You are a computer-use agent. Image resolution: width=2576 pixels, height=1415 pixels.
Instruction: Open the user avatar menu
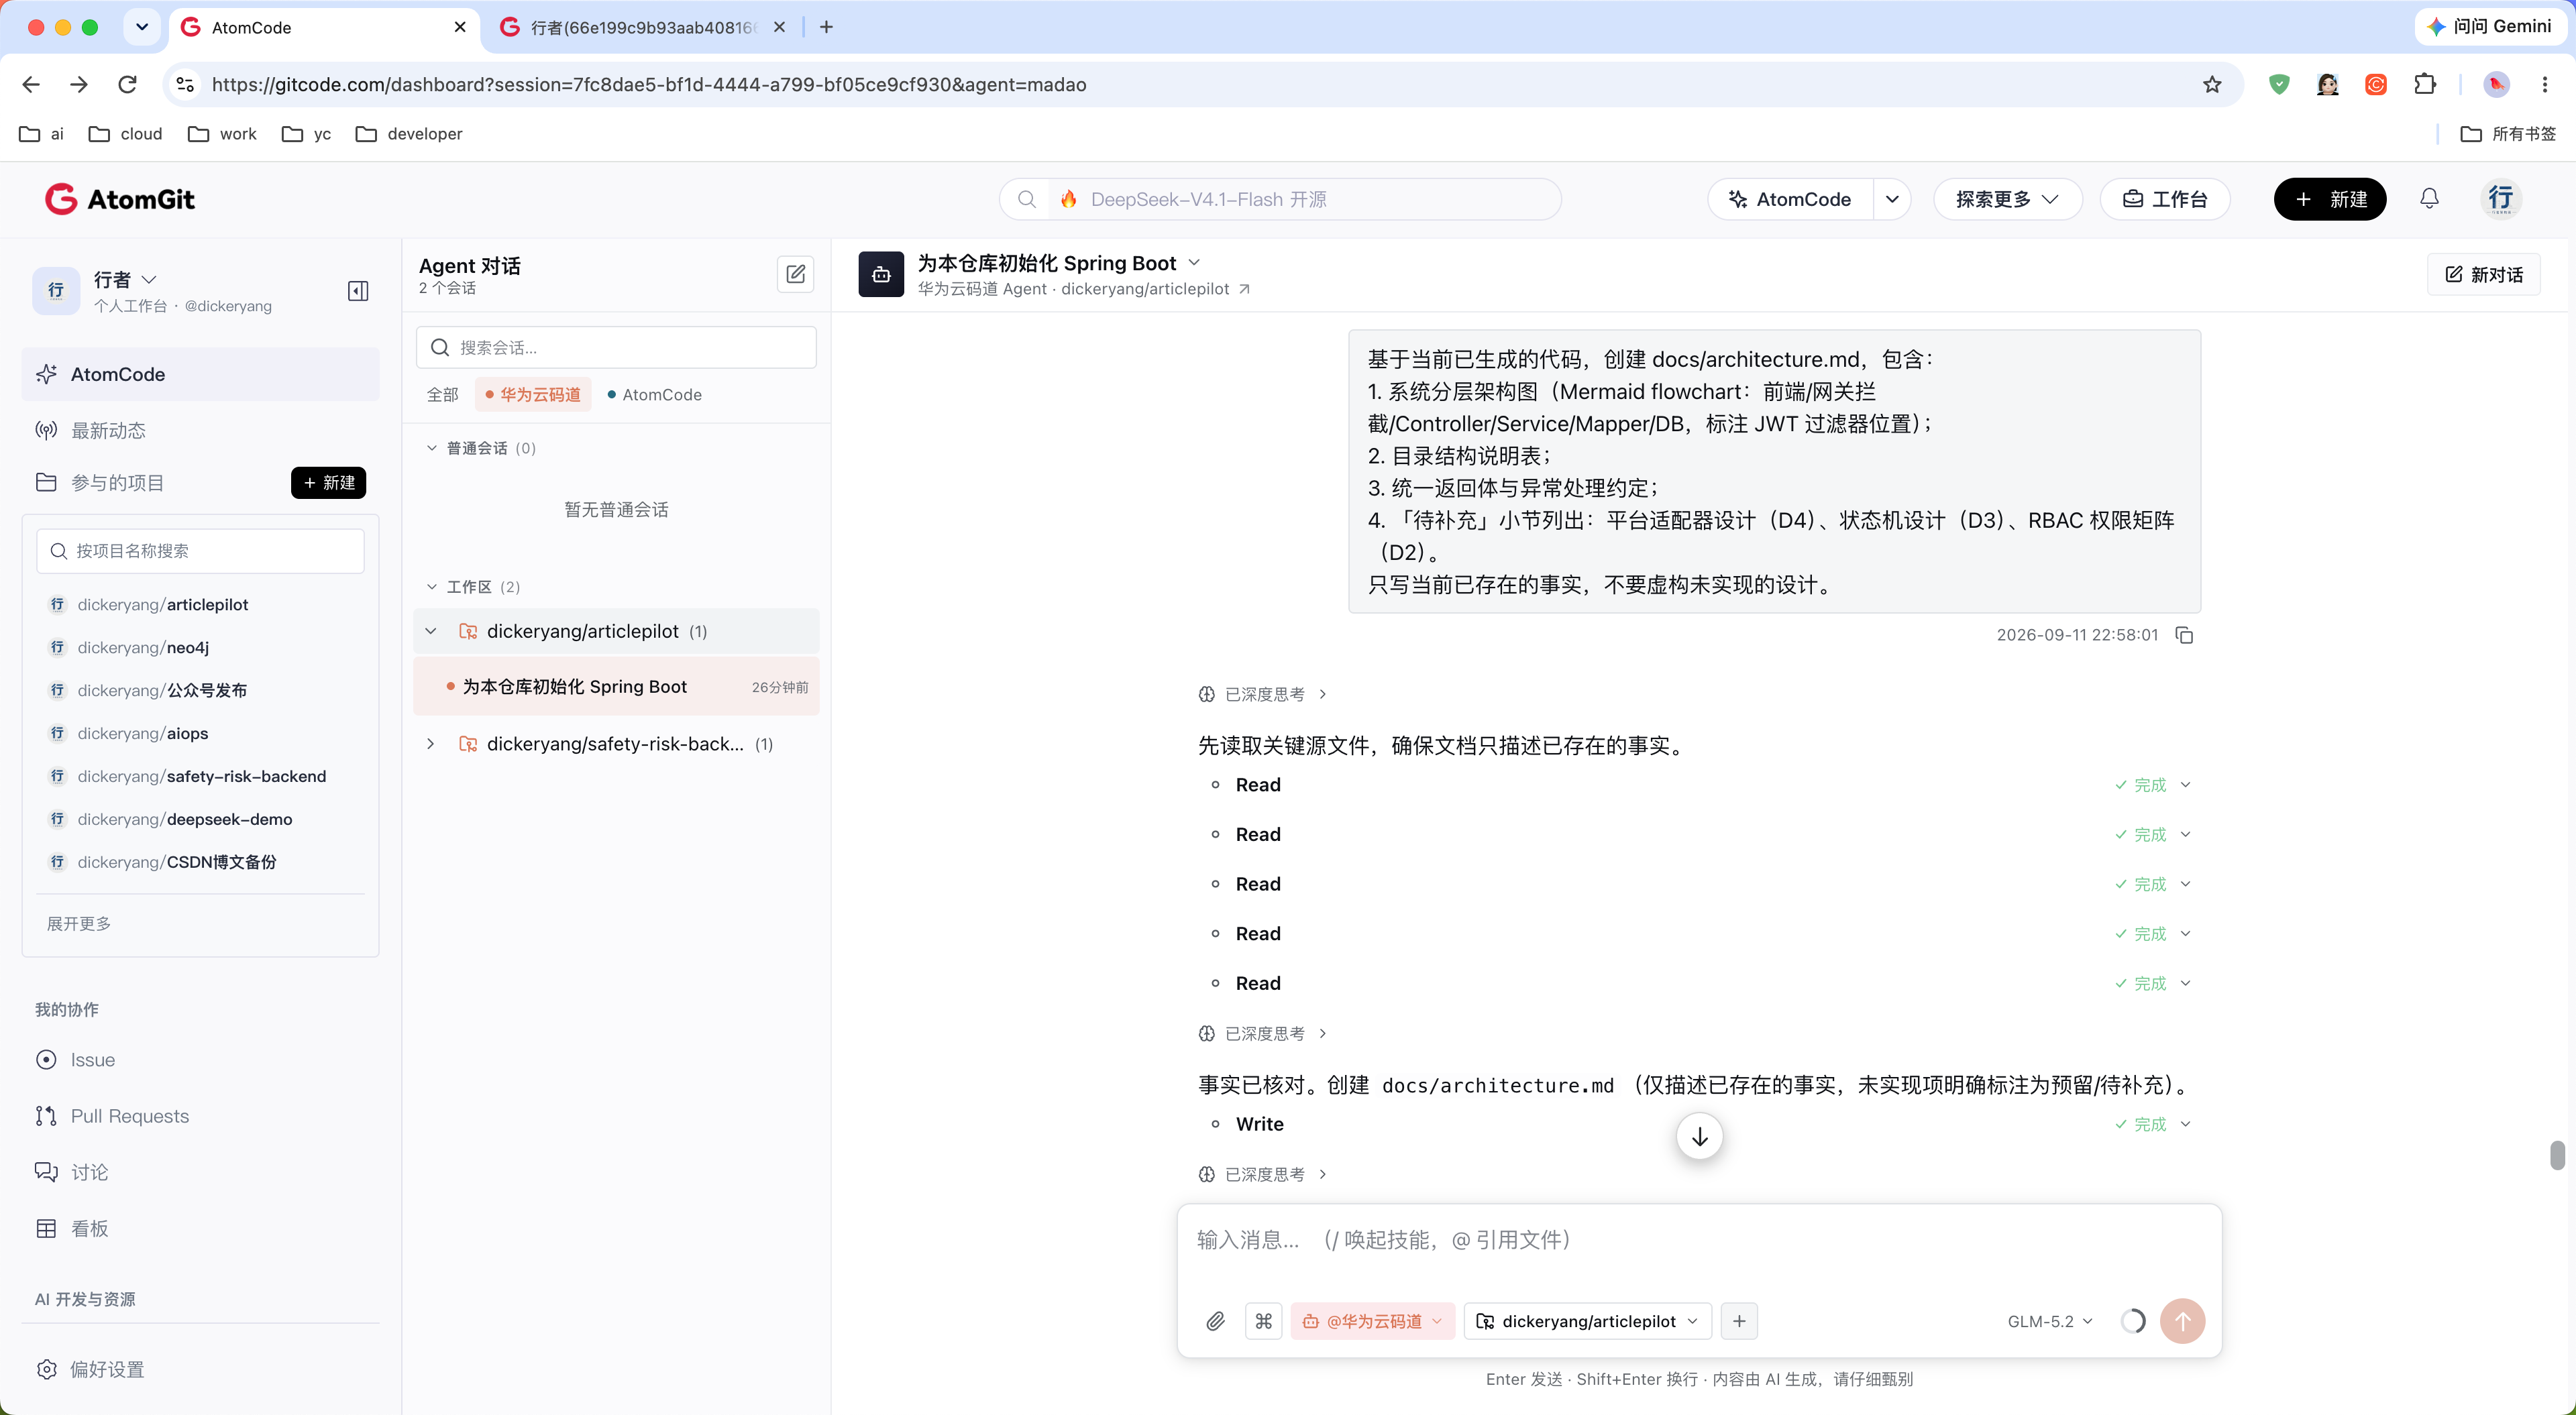pyautogui.click(x=2500, y=199)
